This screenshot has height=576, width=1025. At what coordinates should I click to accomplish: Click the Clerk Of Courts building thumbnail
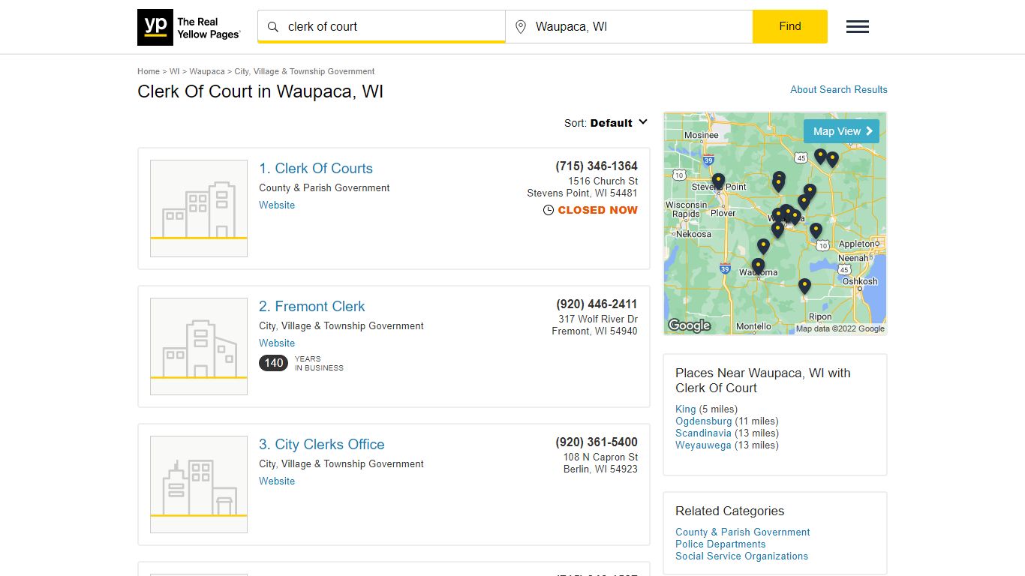(199, 208)
